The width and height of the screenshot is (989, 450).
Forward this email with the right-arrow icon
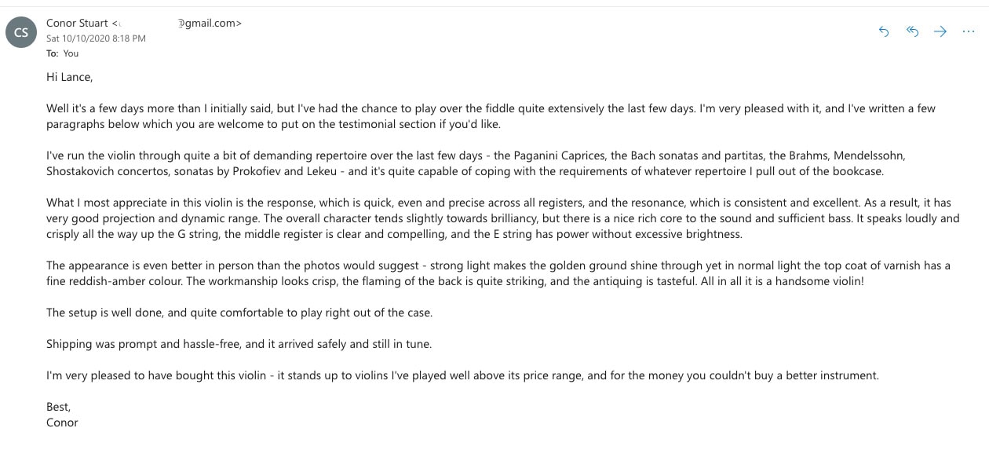point(940,31)
